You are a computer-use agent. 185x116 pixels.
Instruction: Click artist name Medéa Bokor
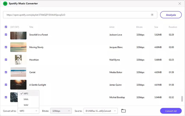point(116,72)
